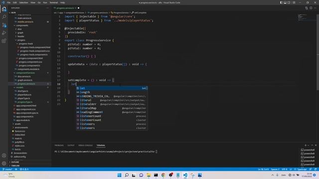Collapse the componentServices folder

25,73
